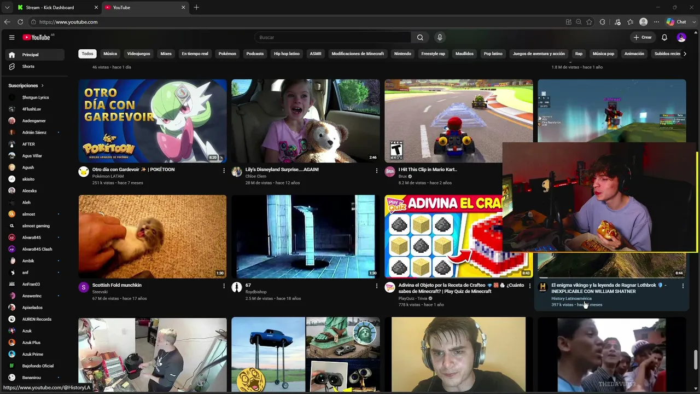
Task: Open the Chloe Clem channel link
Action: click(x=255, y=176)
